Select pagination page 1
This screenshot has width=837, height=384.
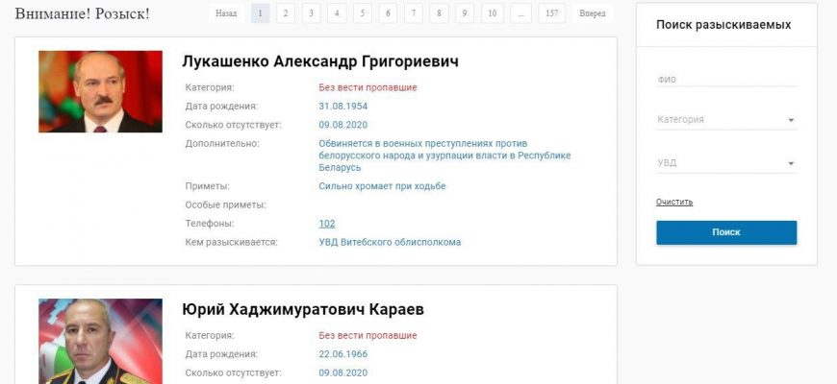click(261, 13)
